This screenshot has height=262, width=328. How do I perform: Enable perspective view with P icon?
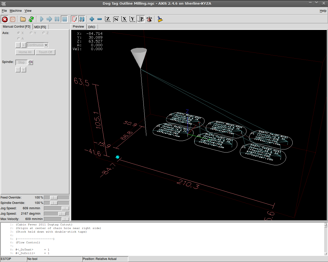(141, 19)
